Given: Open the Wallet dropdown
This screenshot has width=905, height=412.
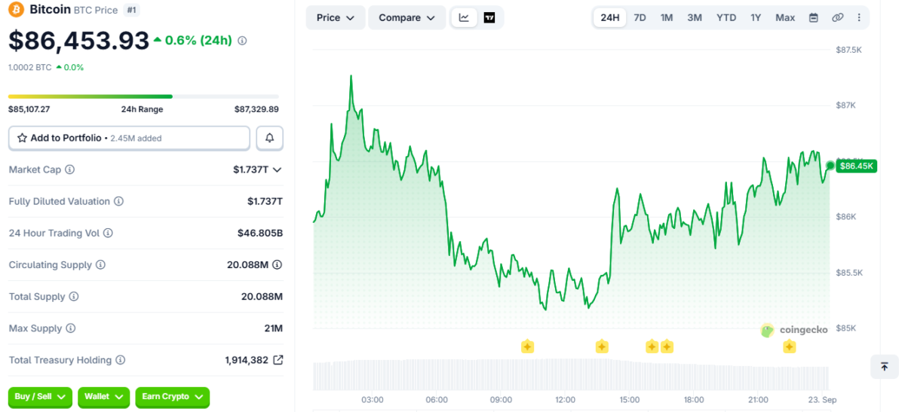Looking at the screenshot, I should click(103, 396).
